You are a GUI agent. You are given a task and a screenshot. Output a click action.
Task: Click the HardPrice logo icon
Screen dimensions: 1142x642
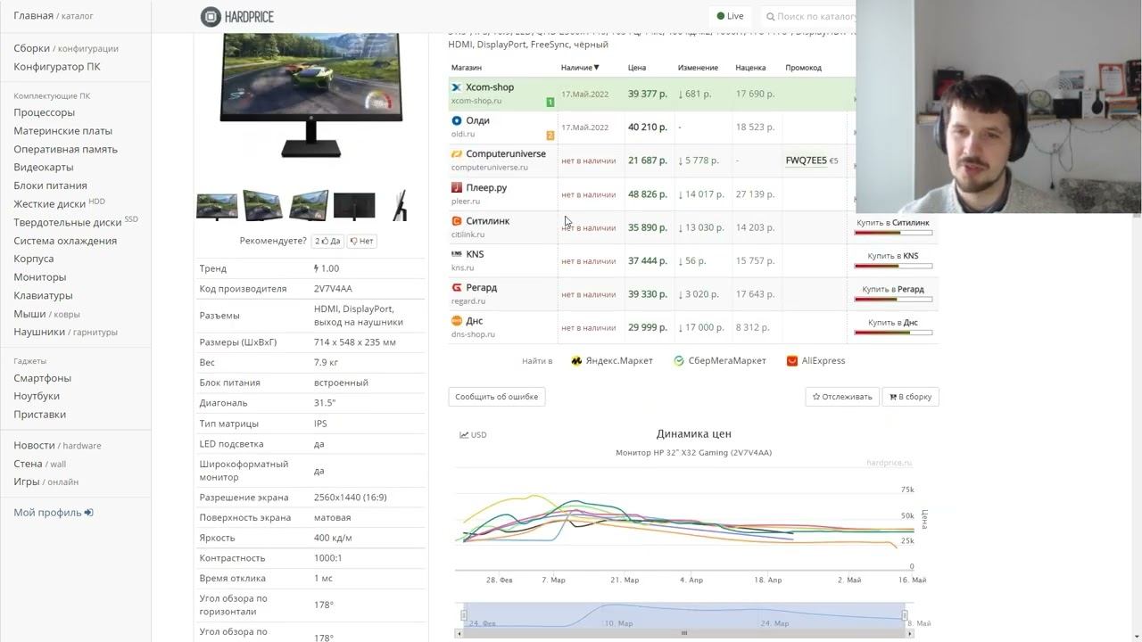click(211, 16)
